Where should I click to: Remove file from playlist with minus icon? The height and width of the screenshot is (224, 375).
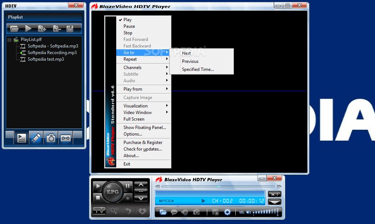[x=57, y=29]
